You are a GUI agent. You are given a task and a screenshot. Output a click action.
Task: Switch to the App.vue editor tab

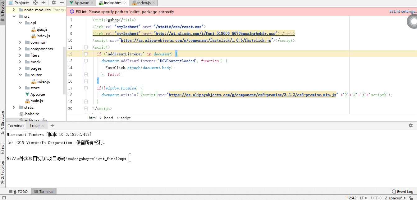pyautogui.click(x=82, y=3)
